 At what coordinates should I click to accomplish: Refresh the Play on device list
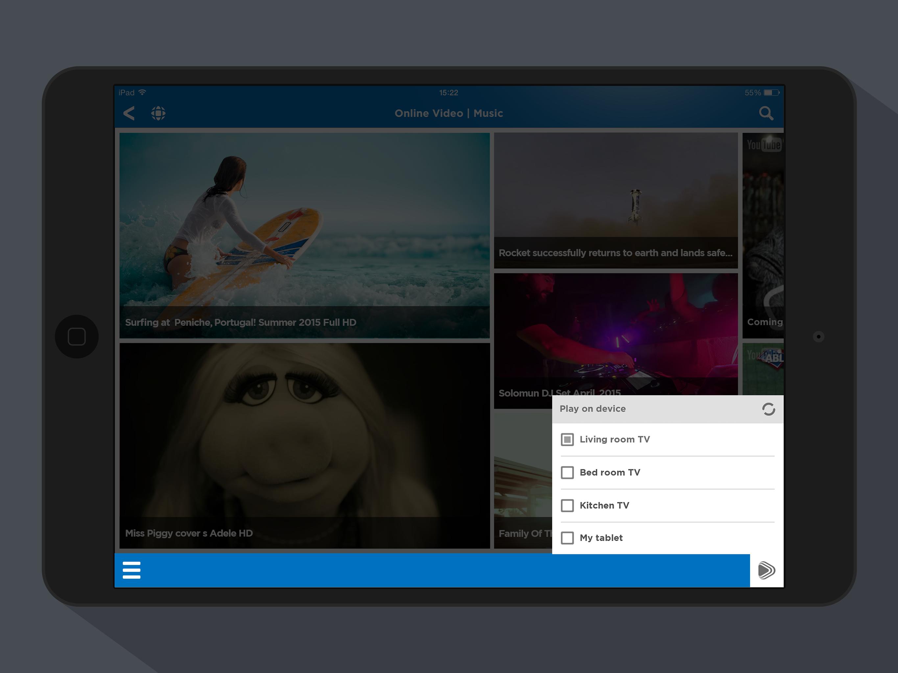[x=768, y=409]
